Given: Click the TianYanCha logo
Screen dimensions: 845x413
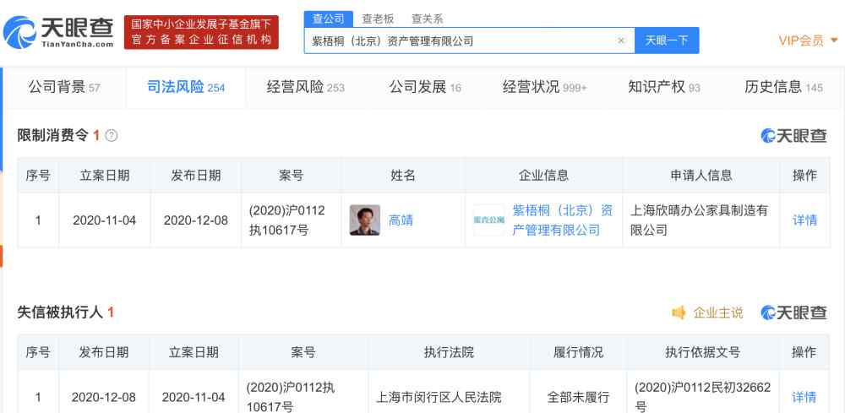Looking at the screenshot, I should point(58,32).
